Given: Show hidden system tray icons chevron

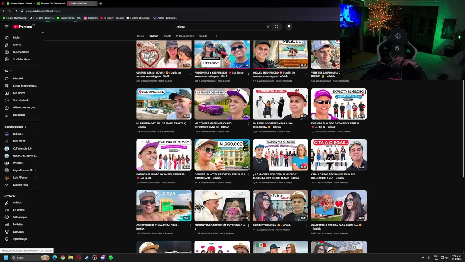Looking at the screenshot, I should click(422, 258).
